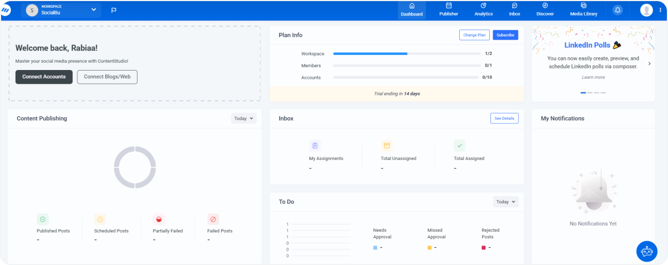Click the Published Posts check icon
668x265 pixels.
pos(43,219)
